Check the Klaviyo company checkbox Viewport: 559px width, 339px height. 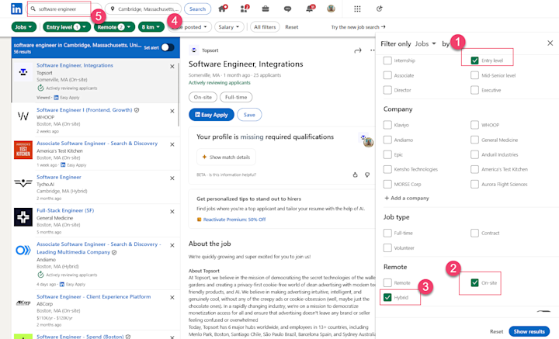coord(387,125)
